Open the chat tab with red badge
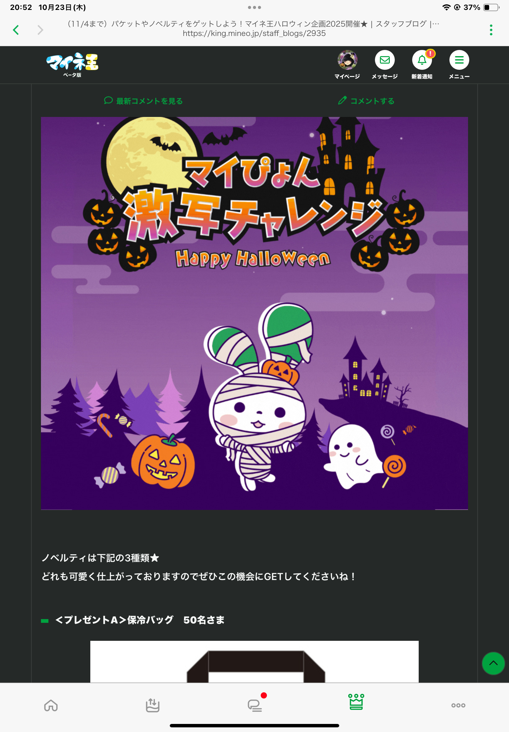This screenshot has width=509, height=732. click(255, 704)
